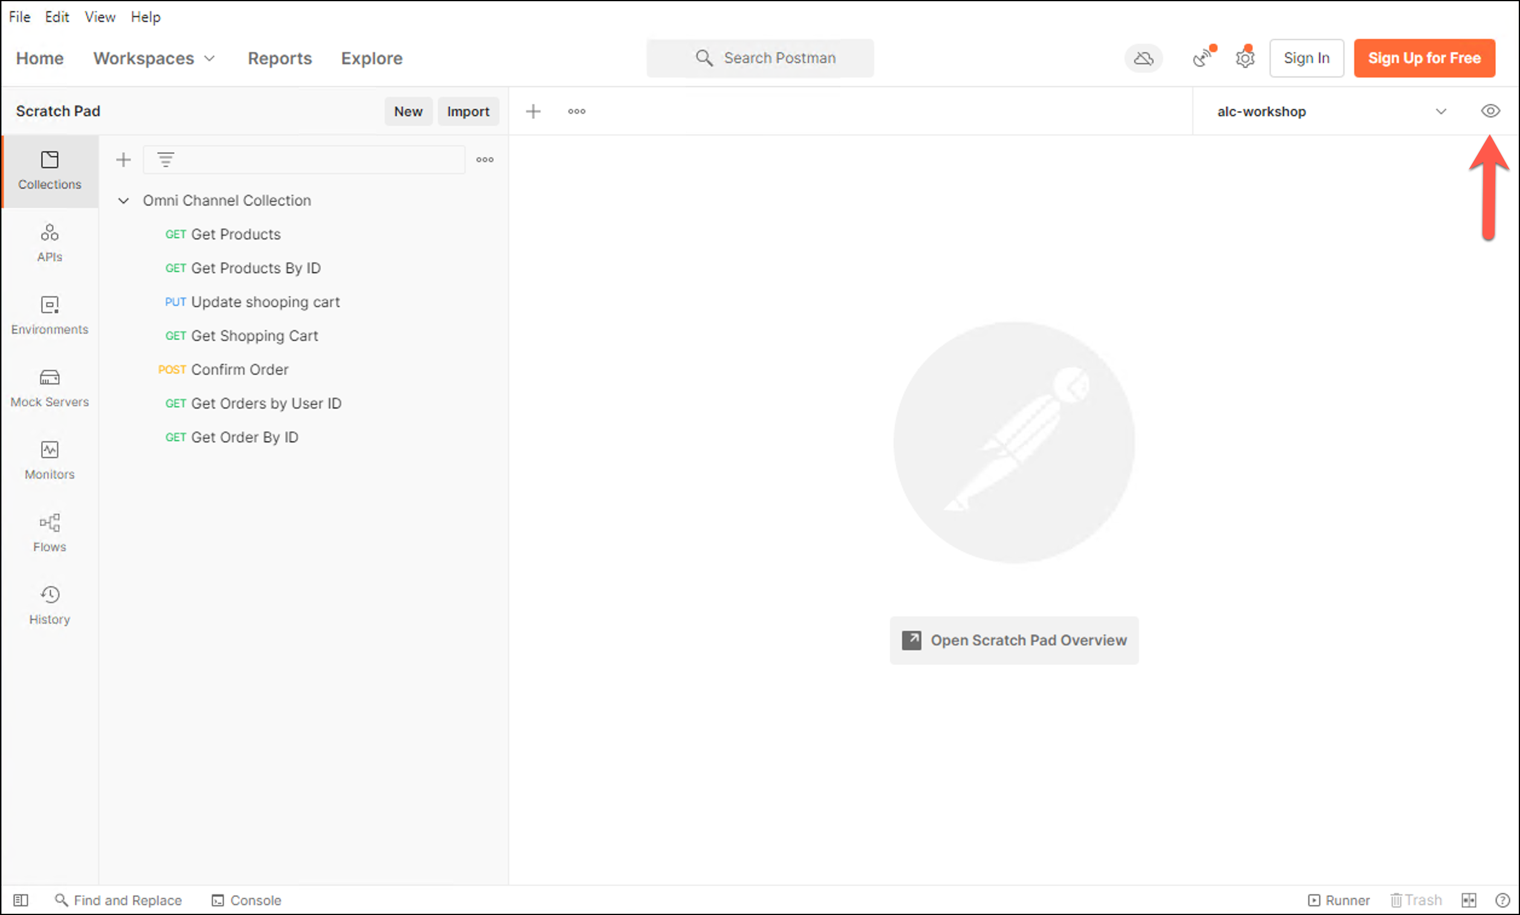This screenshot has width=1520, height=915.
Task: Switch to the Explore tab
Action: click(x=371, y=59)
